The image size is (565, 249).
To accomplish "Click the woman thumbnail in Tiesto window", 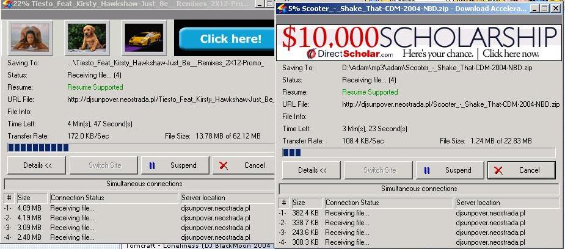I will (x=31, y=37).
